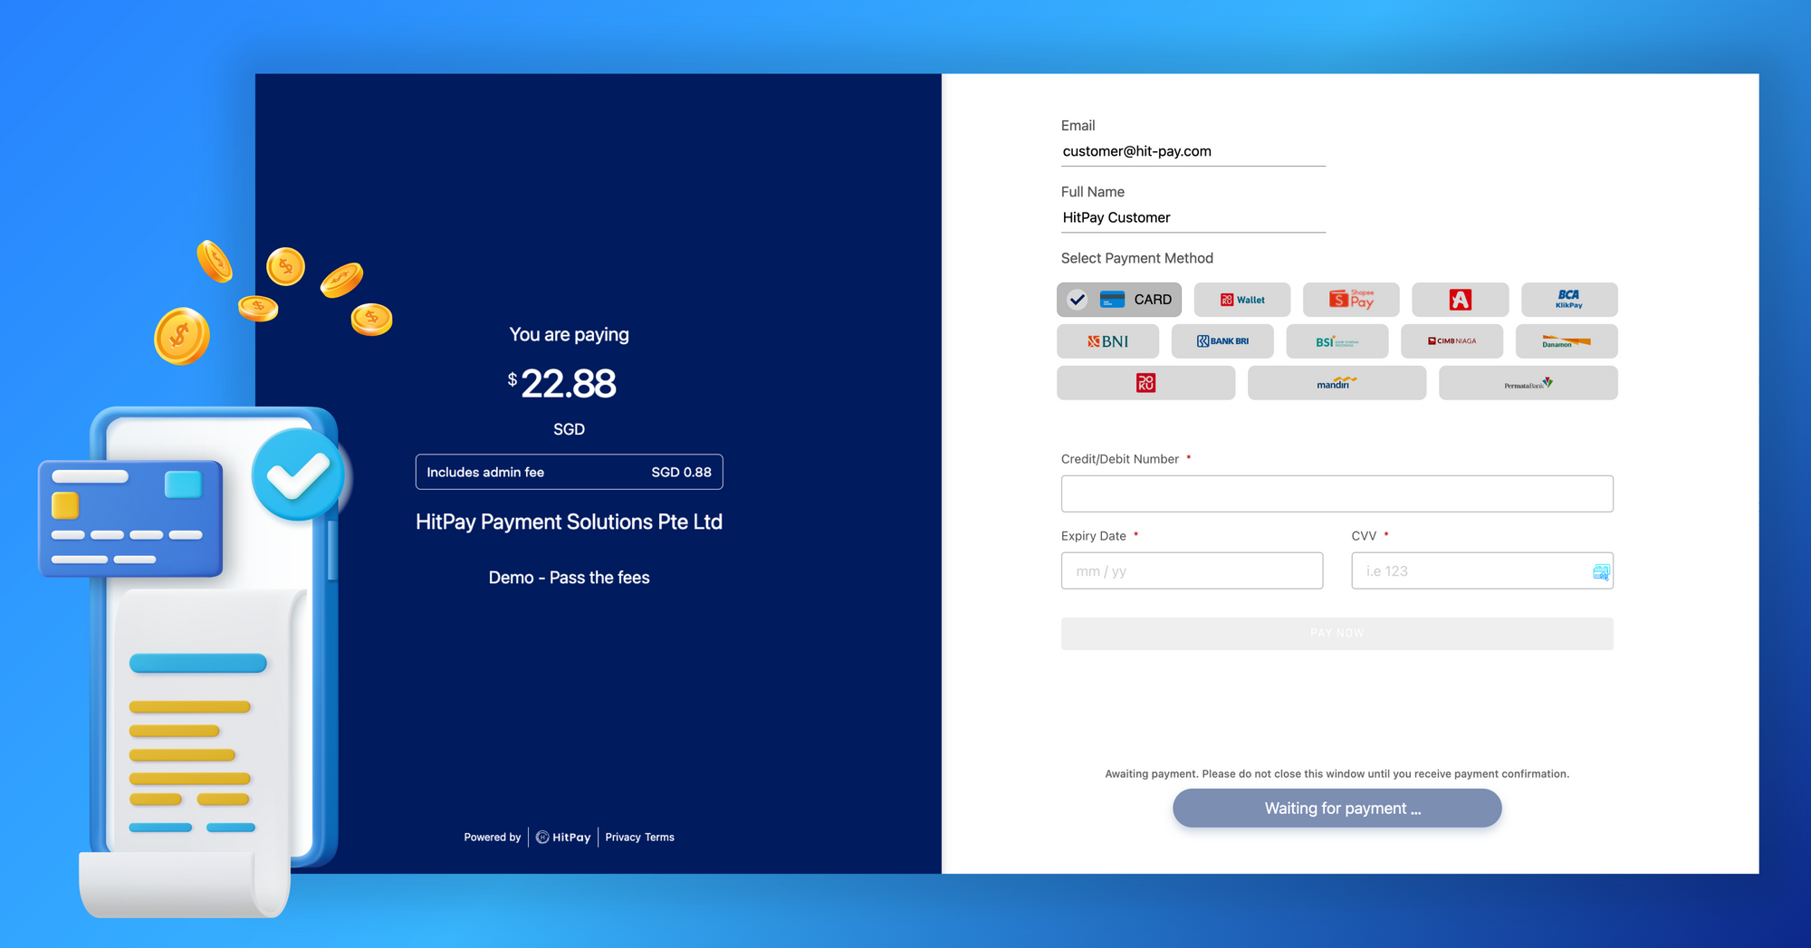Focus the Full Name field
The width and height of the screenshot is (1811, 948).
point(1193,218)
